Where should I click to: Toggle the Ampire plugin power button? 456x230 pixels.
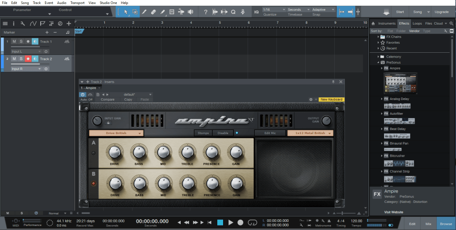pos(83,95)
